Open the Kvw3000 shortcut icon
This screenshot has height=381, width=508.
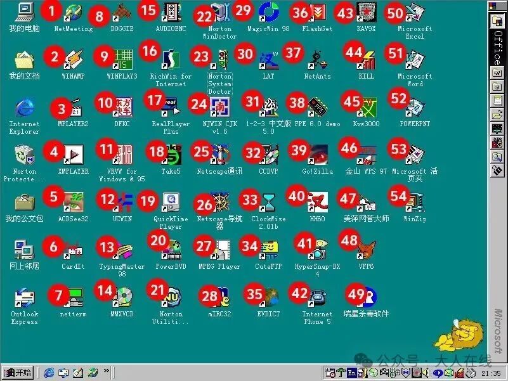[x=366, y=108]
